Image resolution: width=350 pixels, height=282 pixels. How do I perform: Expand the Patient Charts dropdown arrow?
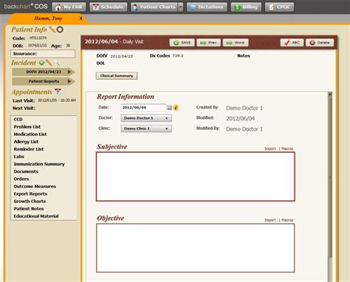(181, 7)
